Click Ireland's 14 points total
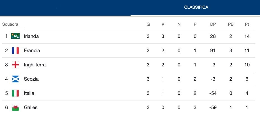Screen dimensions: 260x125 [247, 36]
